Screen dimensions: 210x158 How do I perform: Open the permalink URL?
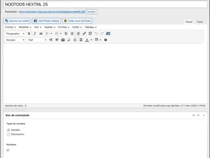click(52, 12)
